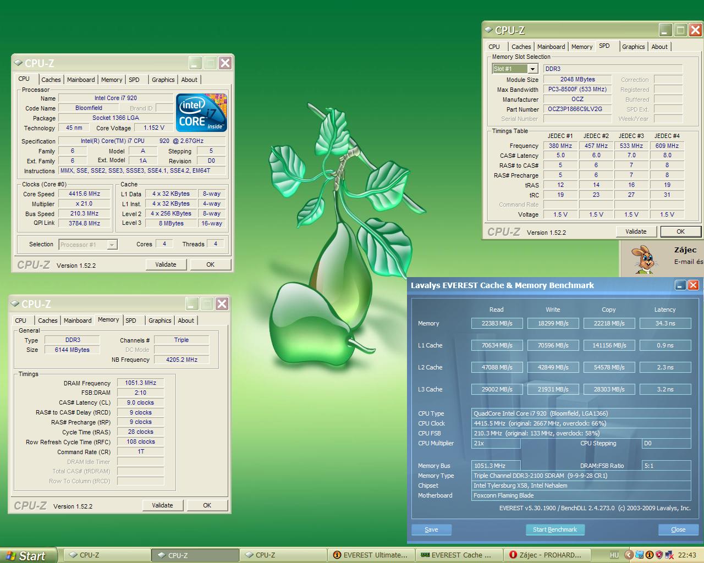Open the Zájec - PROHARD taskbar item
The image size is (704, 563).
click(547, 555)
